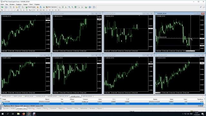Sort by the Символ column header
Image resolution: width=206 pixels, height=116 pixels.
[85, 99]
